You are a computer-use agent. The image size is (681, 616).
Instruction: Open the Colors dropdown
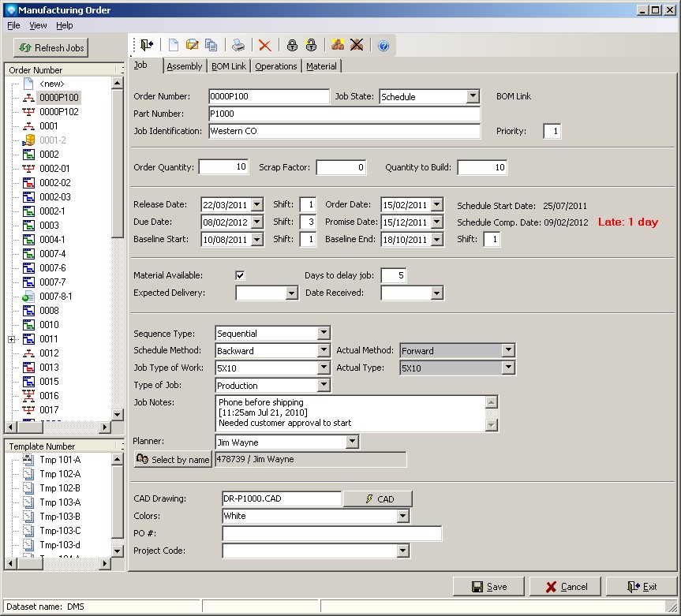402,516
